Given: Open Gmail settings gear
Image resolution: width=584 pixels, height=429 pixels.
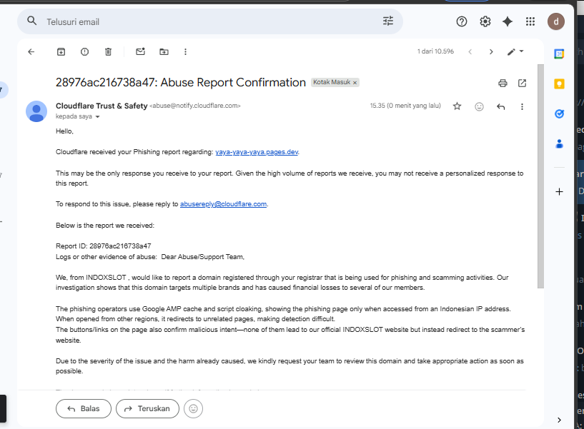Looking at the screenshot, I should (485, 21).
